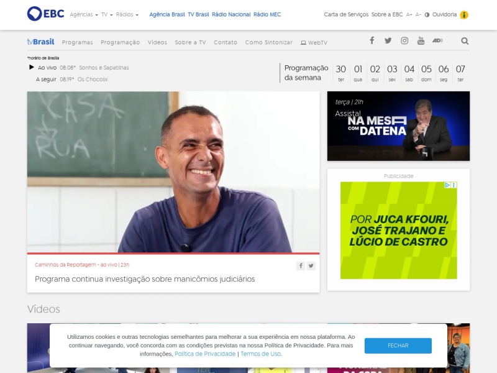The height and width of the screenshot is (373, 497).
Task: Close cookie banner with FECHAR
Action: click(x=398, y=346)
